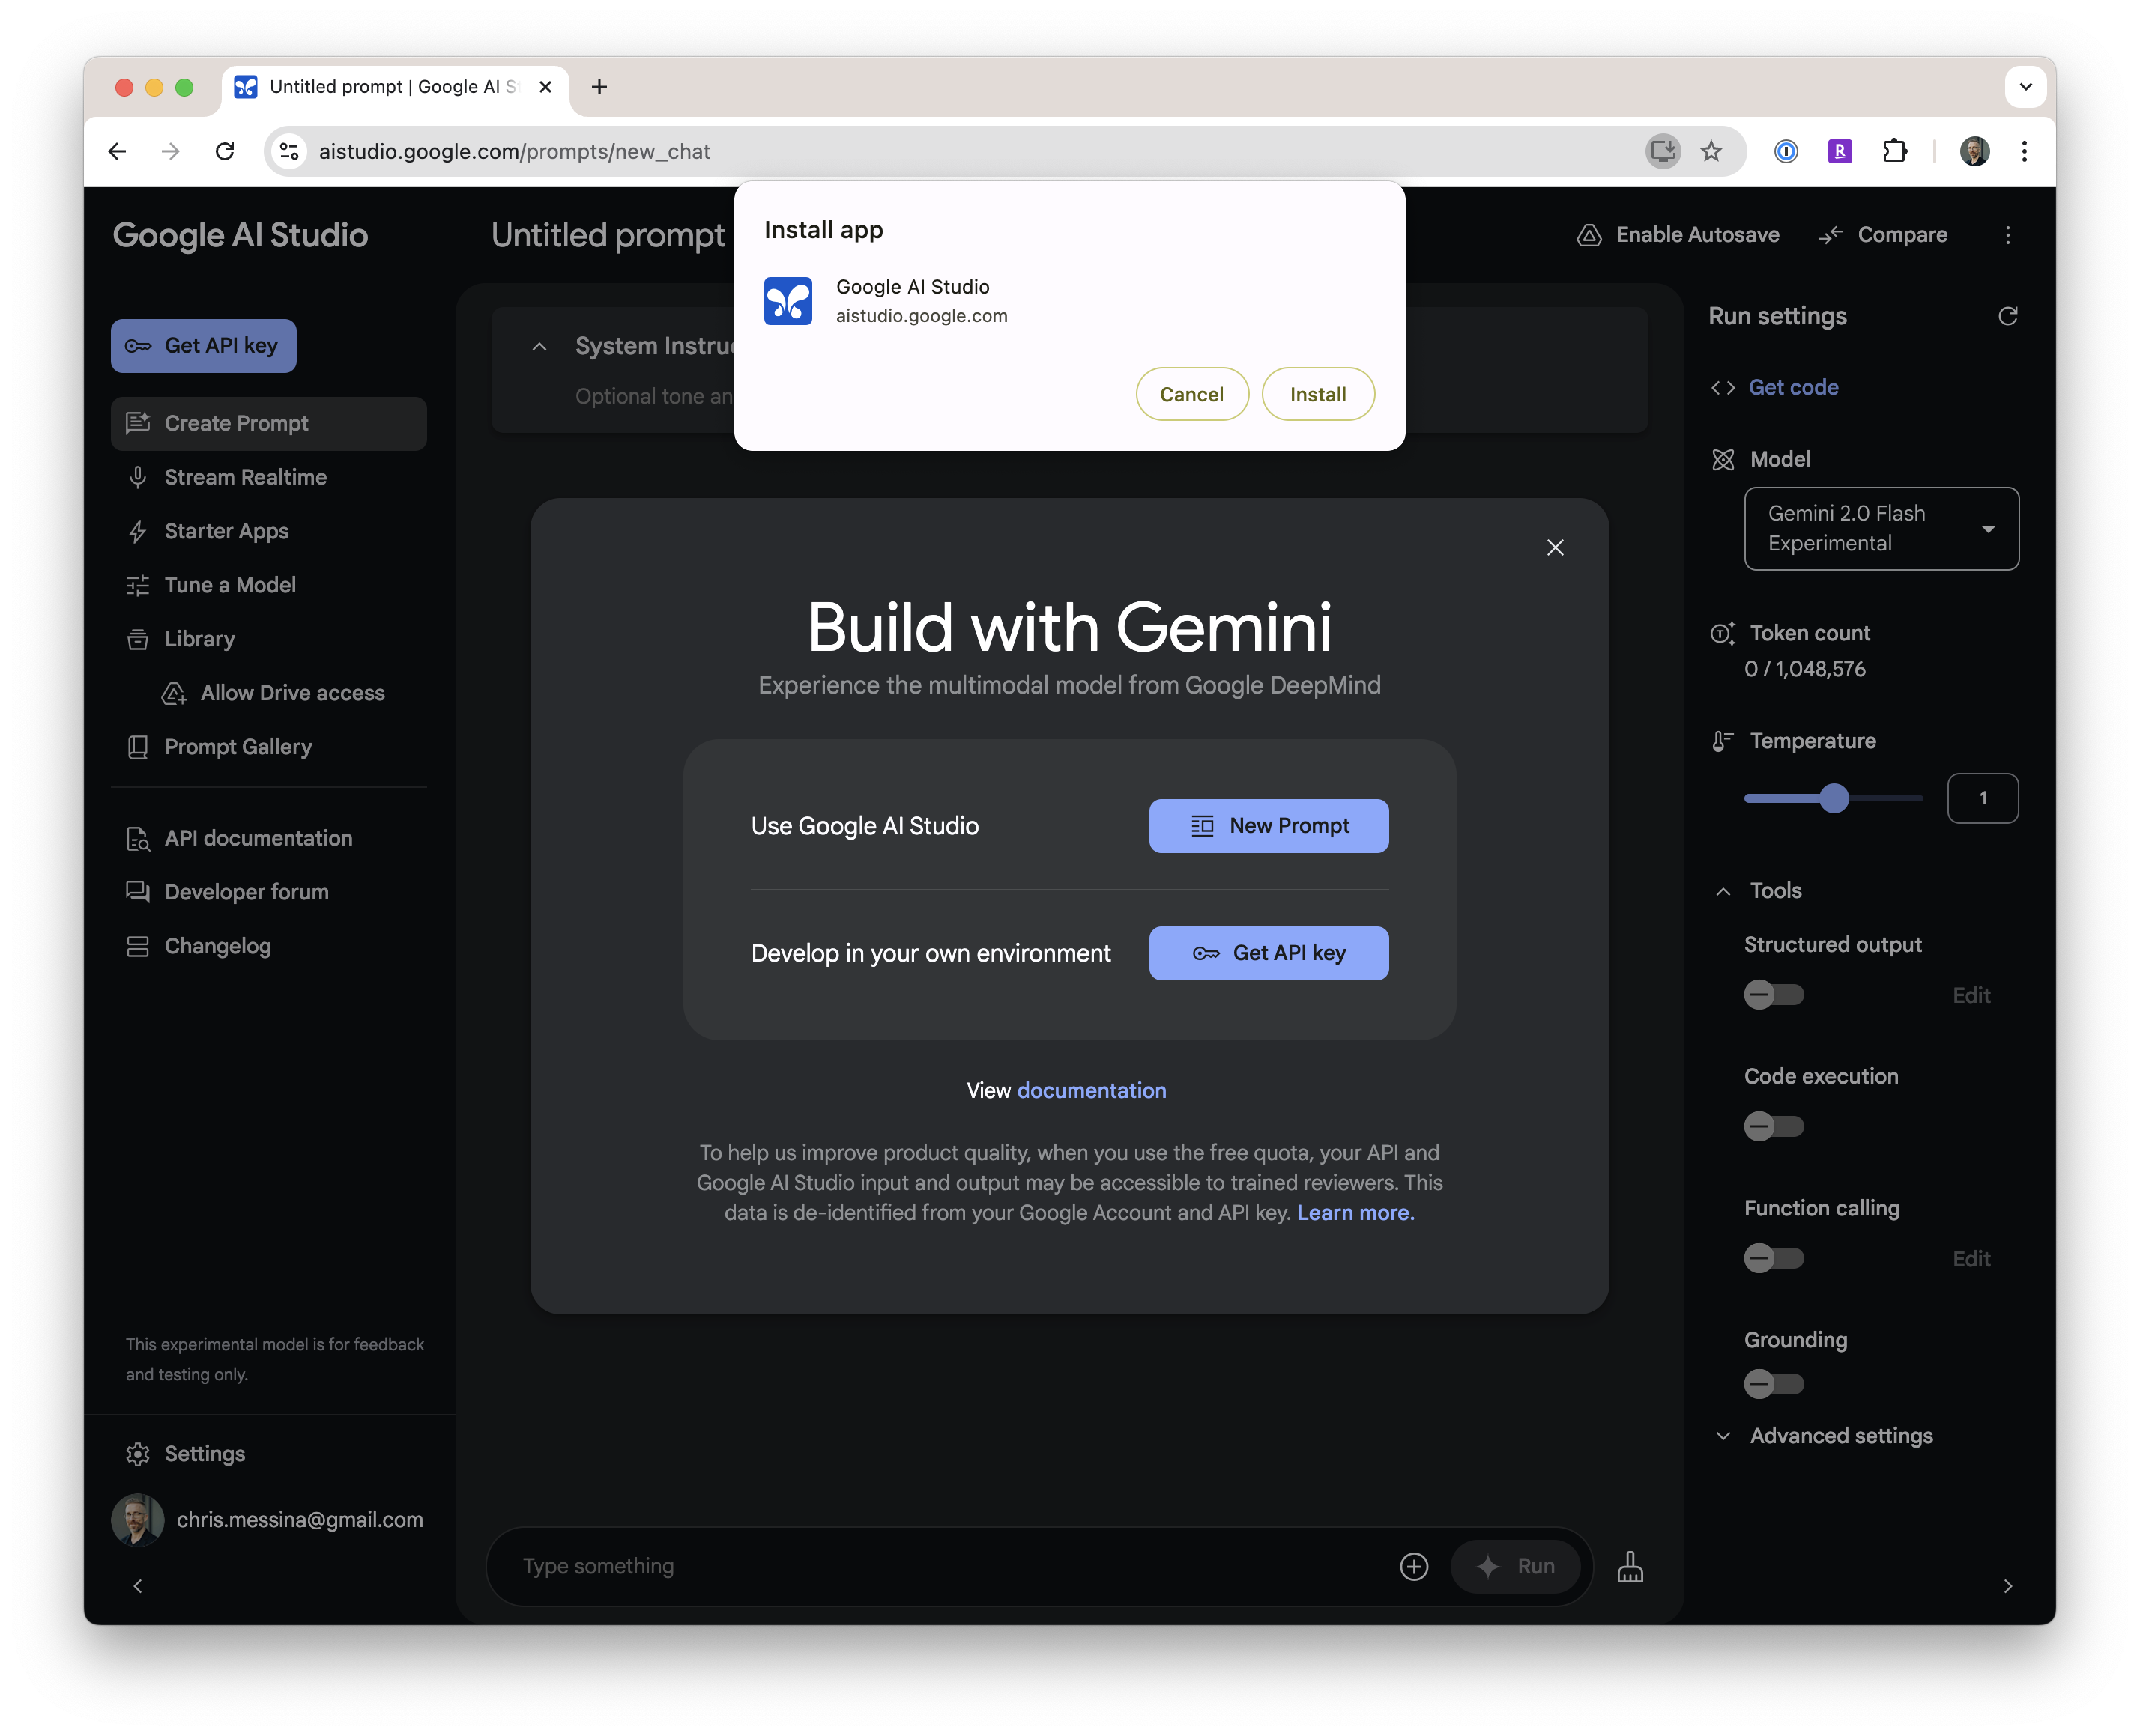Click the reset run settings refresh icon

coord(2007,316)
